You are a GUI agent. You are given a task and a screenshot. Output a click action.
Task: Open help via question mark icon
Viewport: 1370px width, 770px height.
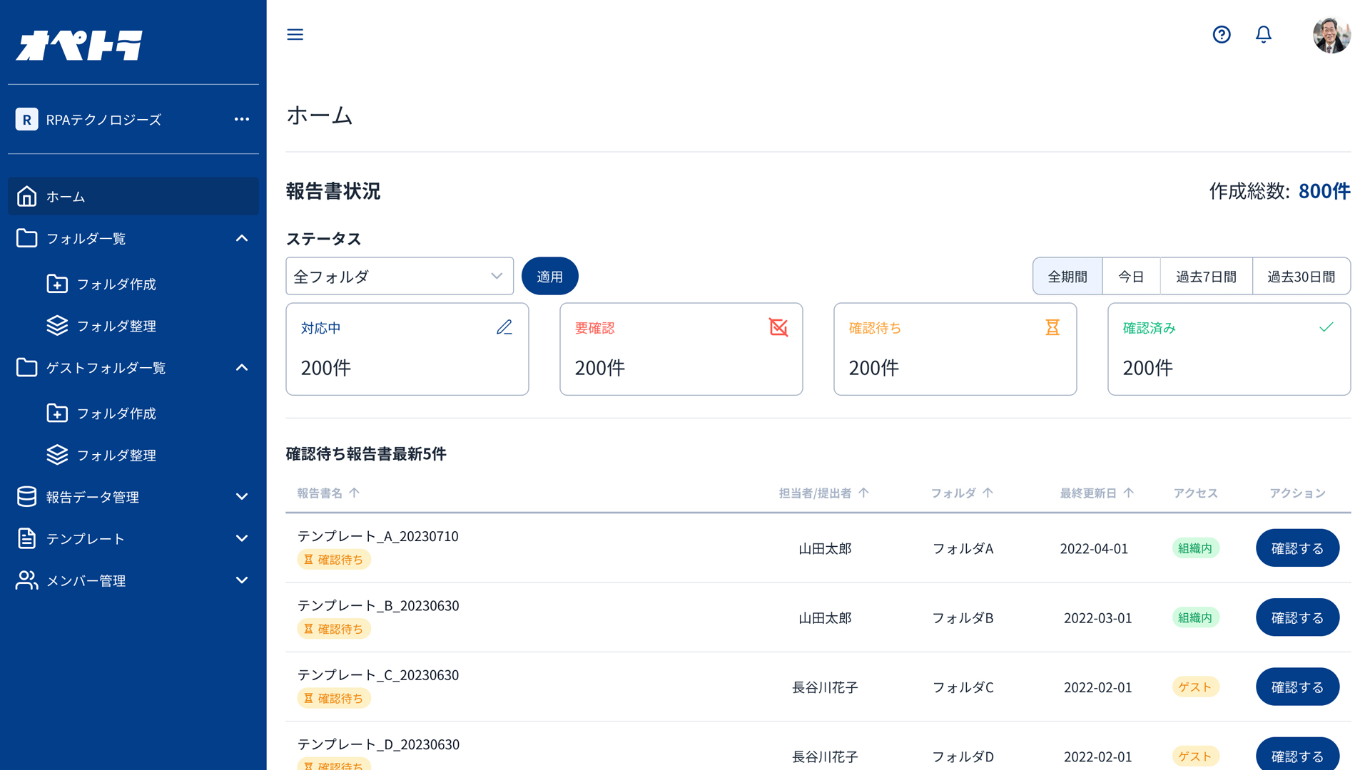pyautogui.click(x=1221, y=34)
